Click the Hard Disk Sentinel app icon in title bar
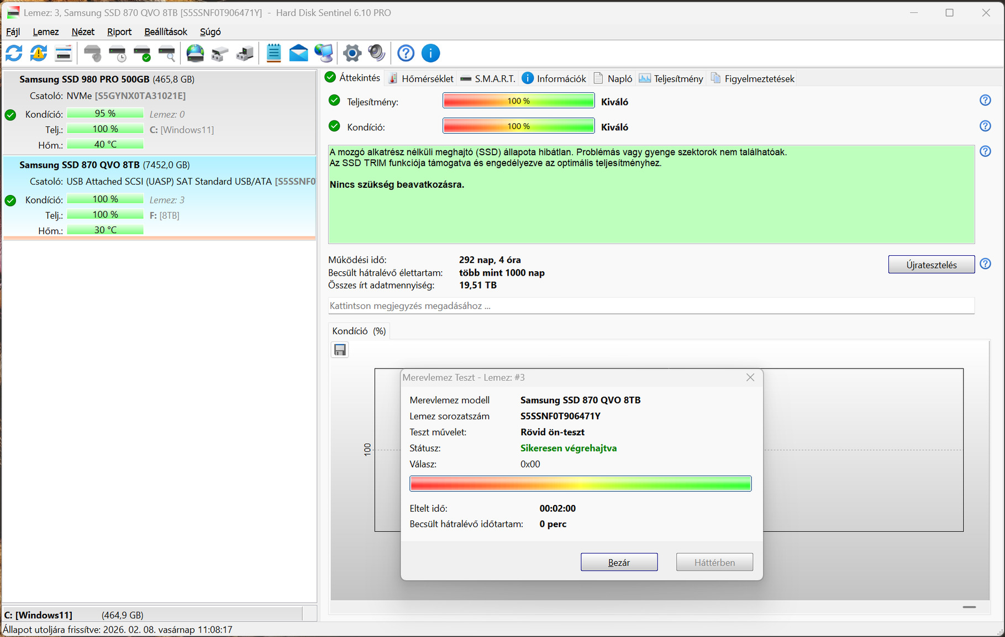The width and height of the screenshot is (1005, 637). (13, 12)
